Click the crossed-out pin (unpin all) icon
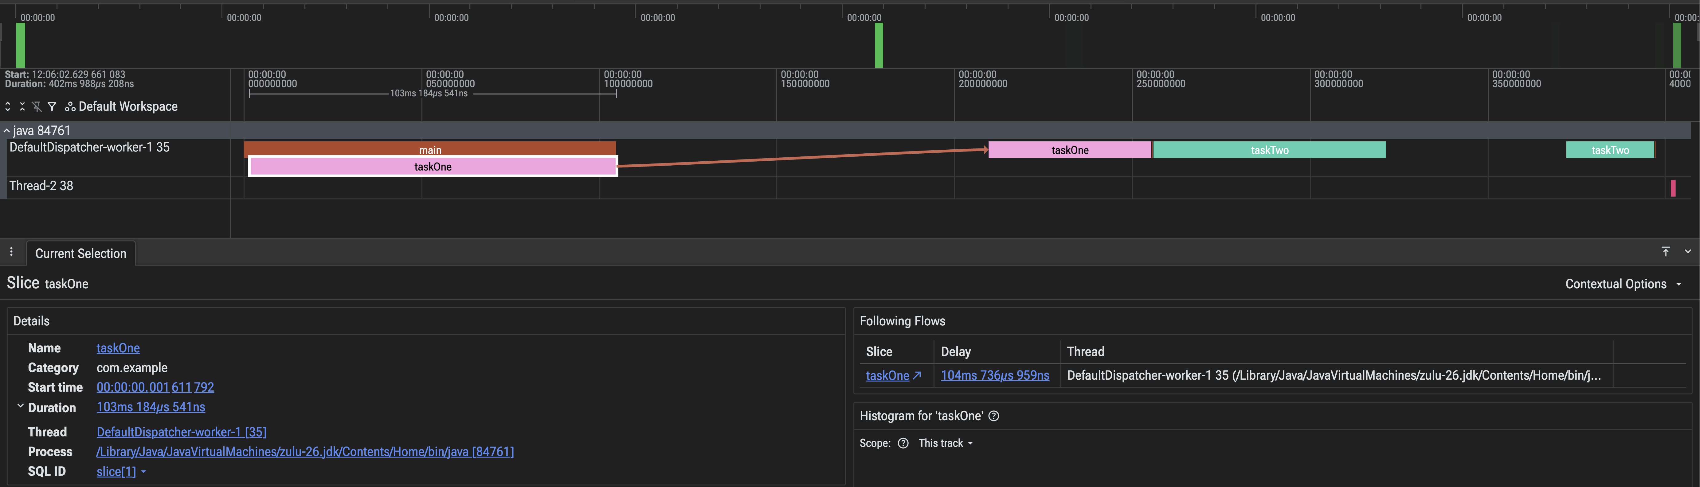Viewport: 1700px width, 487px height. pos(37,107)
